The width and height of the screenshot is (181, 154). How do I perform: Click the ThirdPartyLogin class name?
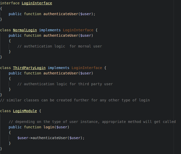(x=29, y=68)
